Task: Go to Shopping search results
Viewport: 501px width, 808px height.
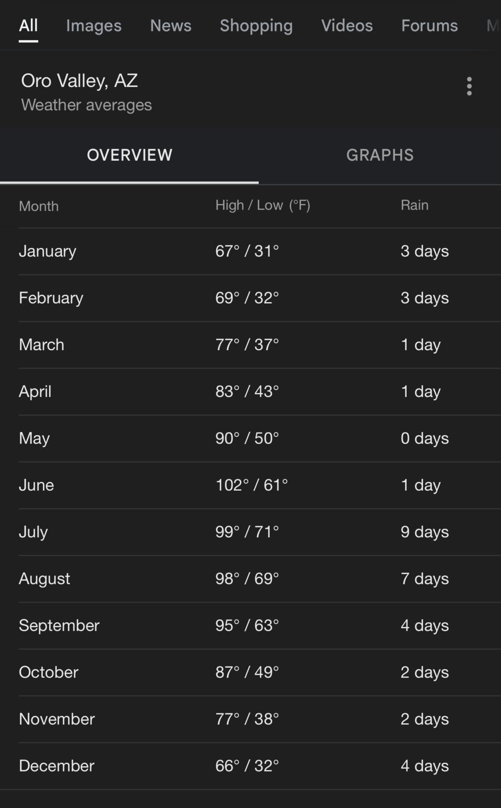Action: [256, 26]
